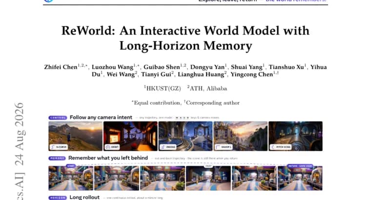The width and height of the screenshot is (371, 200).
Task: Click the 'ATH, Alibaba' affiliation
Action: (208, 89)
